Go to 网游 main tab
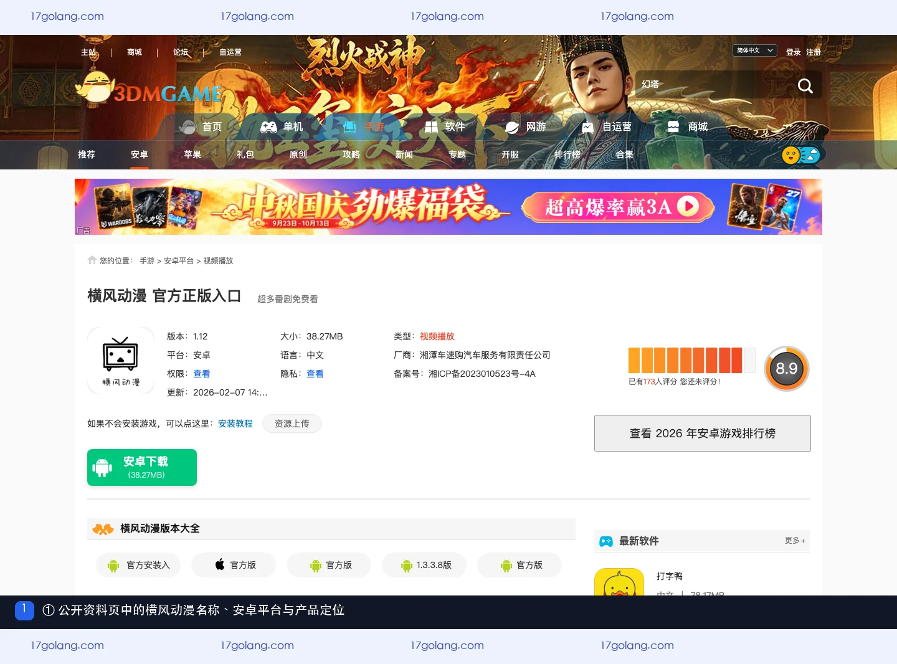 coord(525,127)
